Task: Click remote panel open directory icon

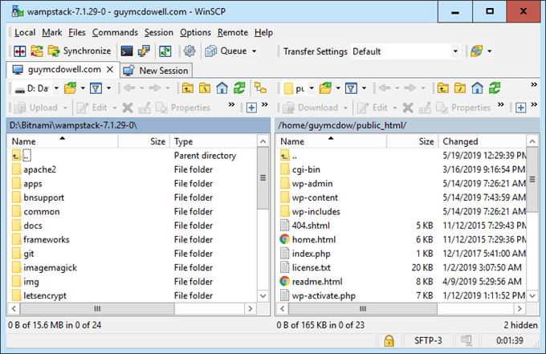Action: pos(325,88)
